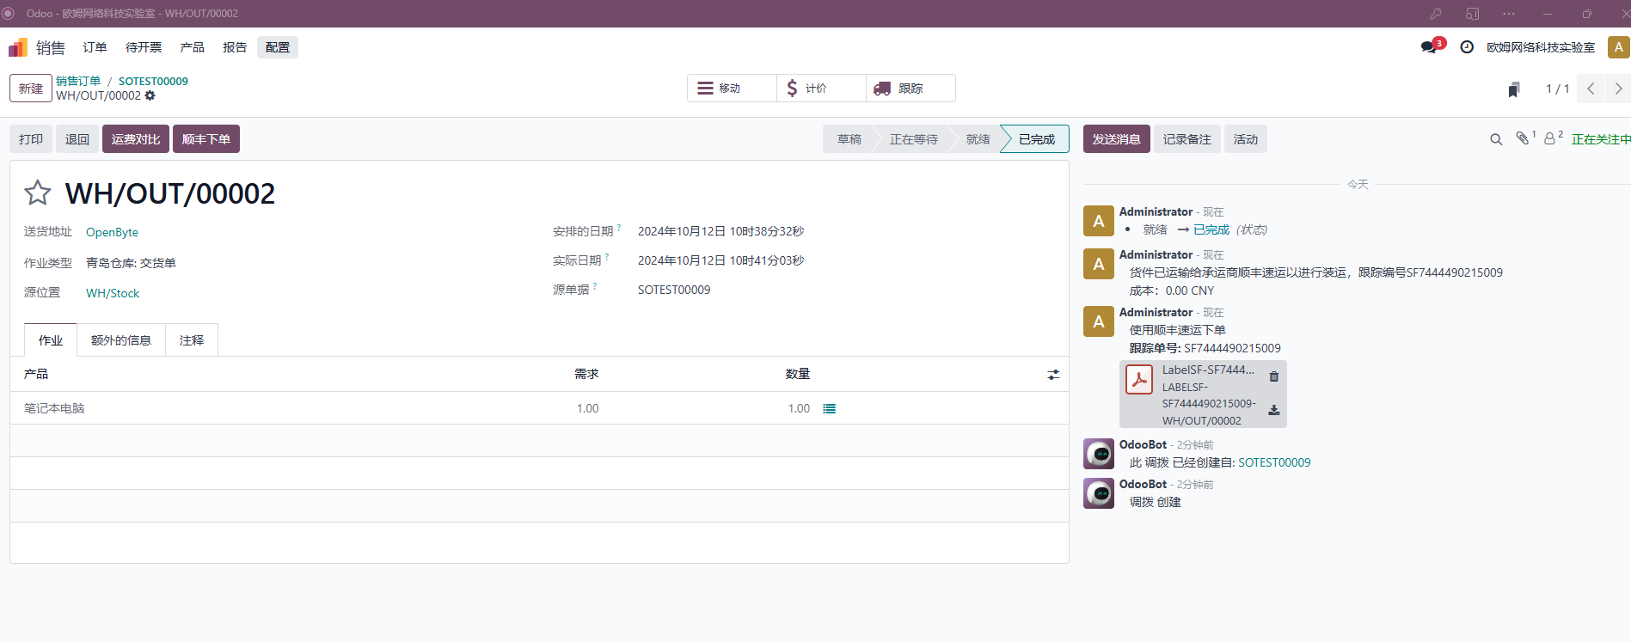
Task: Search messages with magnifier icon in chatter
Action: 1496,139
